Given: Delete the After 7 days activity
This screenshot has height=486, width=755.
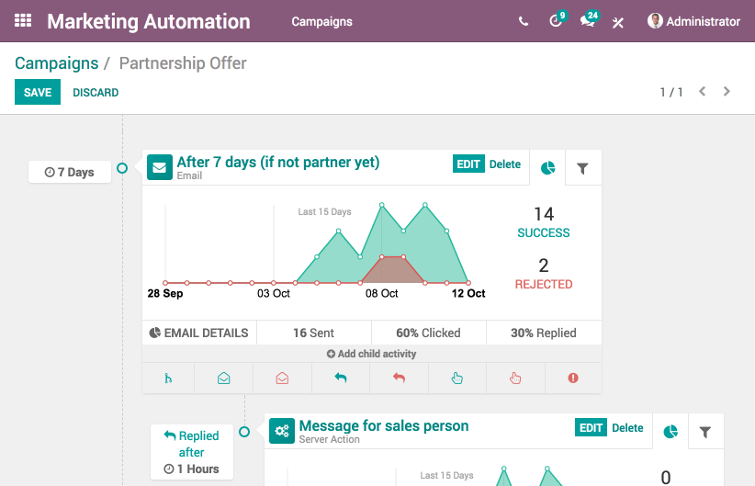Looking at the screenshot, I should [x=504, y=164].
